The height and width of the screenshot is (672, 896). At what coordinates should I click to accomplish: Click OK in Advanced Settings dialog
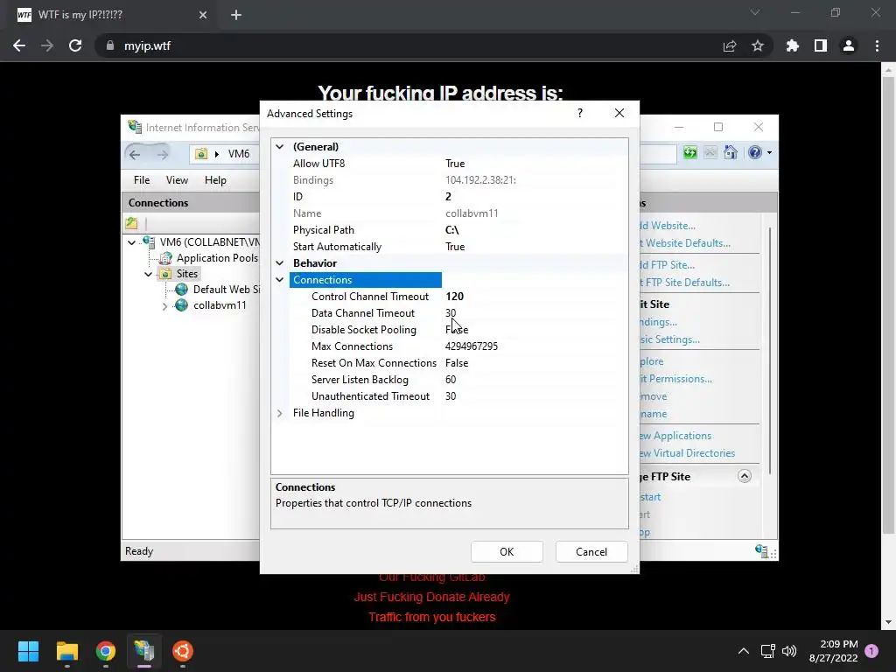[507, 551]
